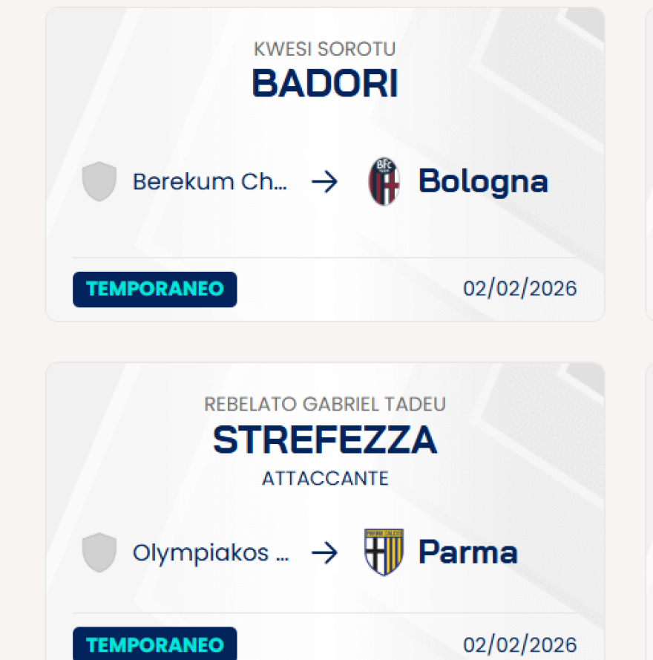The image size is (653, 660).
Task: Click the partially visible card at right edge
Action: [649, 163]
